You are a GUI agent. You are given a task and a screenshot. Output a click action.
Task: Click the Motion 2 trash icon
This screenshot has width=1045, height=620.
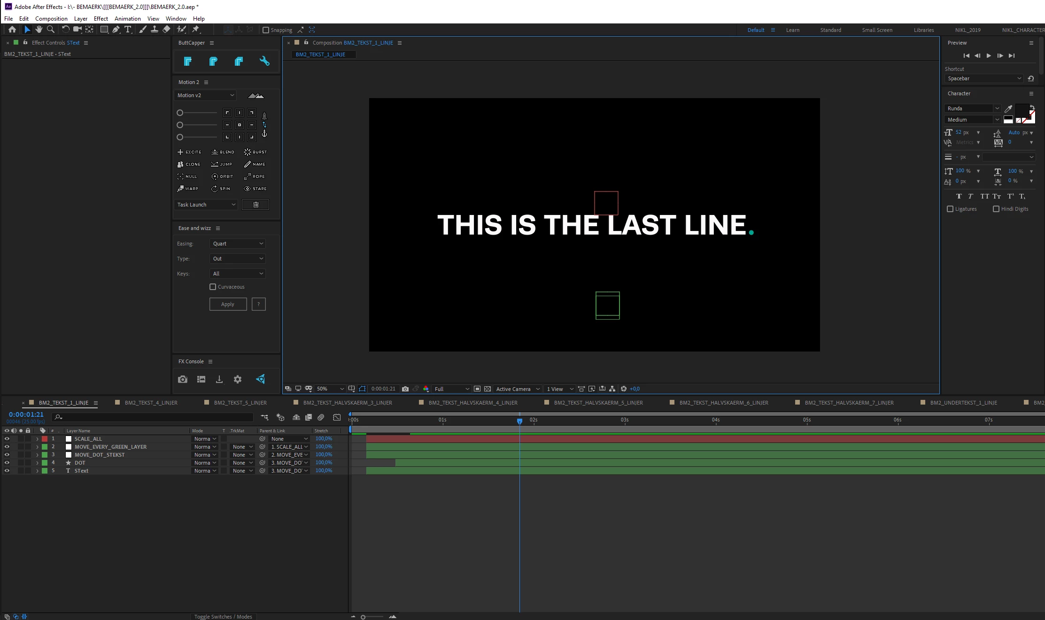tap(255, 205)
